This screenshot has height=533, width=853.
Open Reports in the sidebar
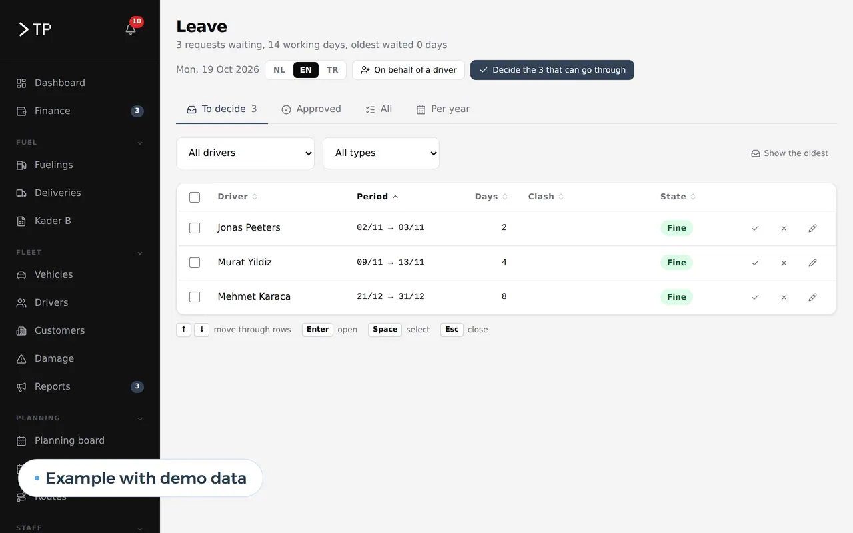pos(80,386)
